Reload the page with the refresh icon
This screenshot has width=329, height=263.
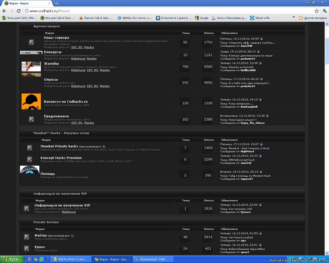[x=19, y=11]
